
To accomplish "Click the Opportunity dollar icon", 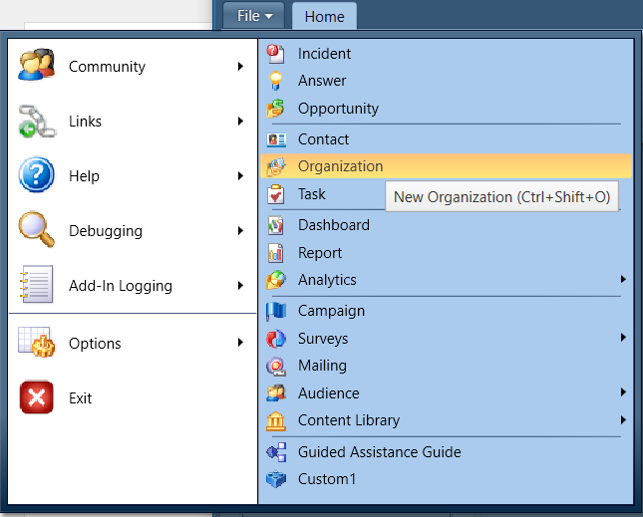I will [x=275, y=109].
